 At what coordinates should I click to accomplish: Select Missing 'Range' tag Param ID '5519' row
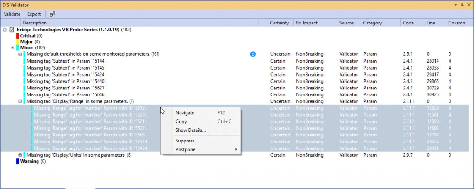[x=235, y=108]
